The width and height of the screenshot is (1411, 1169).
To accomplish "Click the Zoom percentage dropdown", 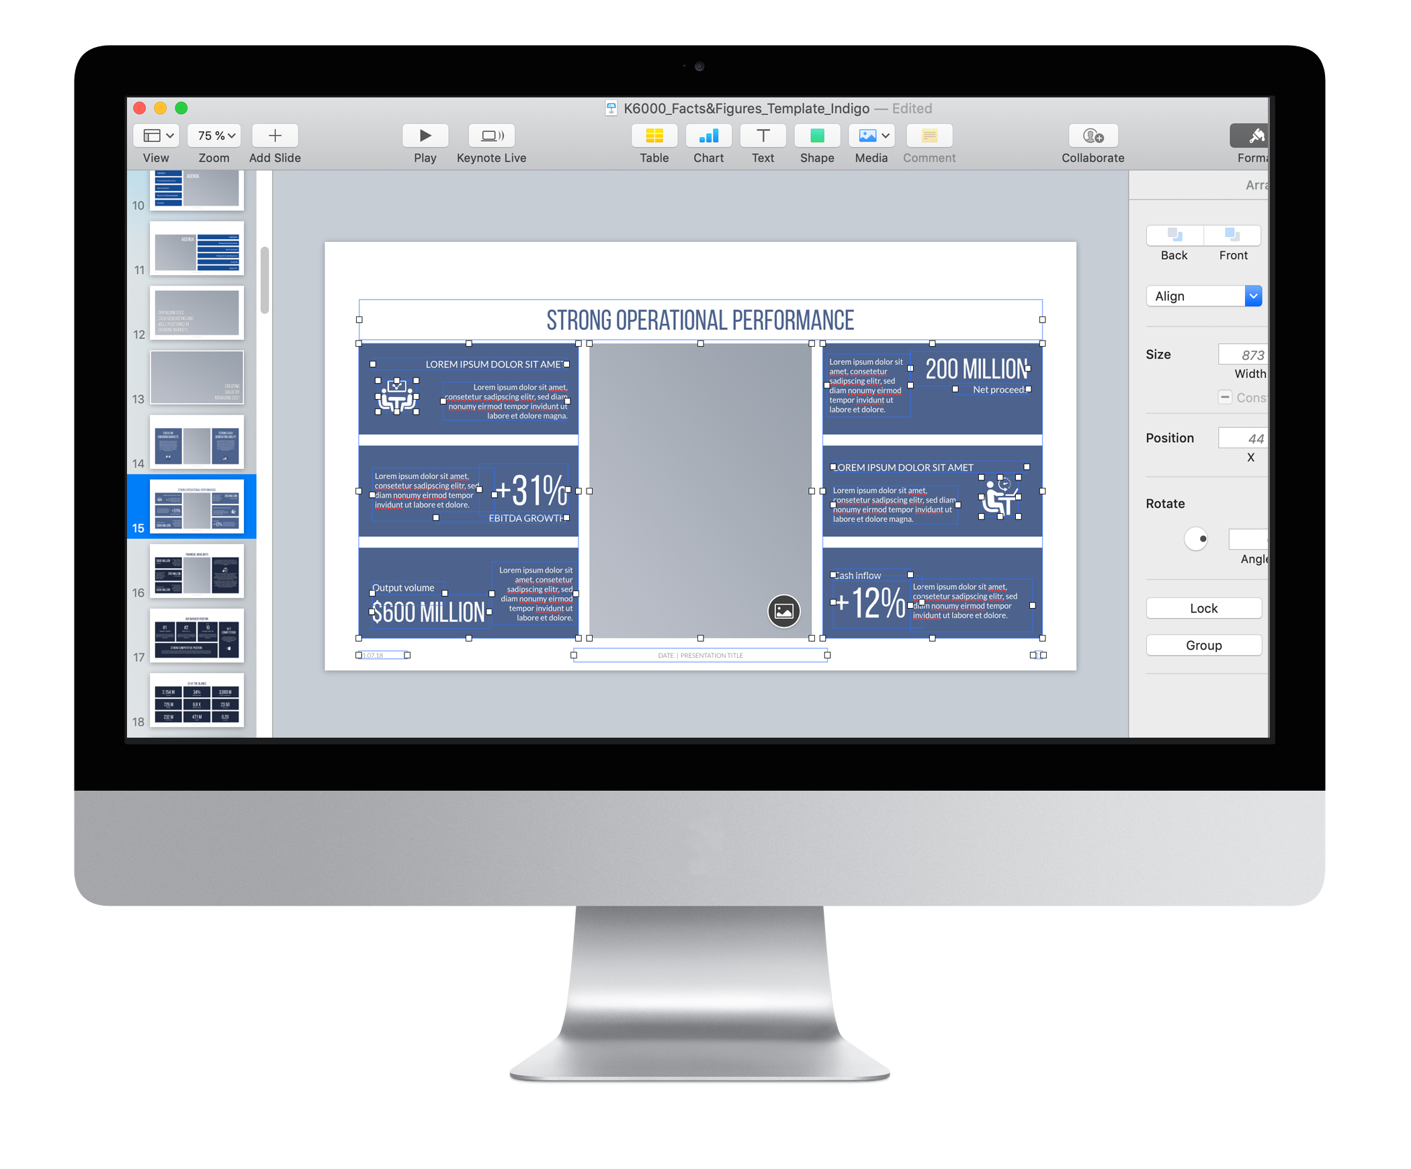I will [216, 136].
